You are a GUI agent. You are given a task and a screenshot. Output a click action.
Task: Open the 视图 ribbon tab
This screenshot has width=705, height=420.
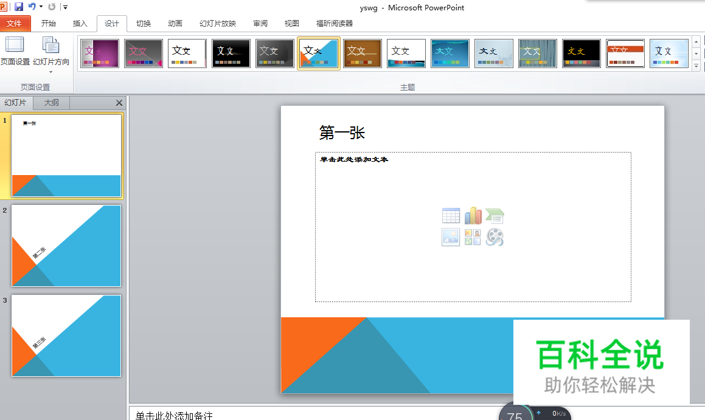click(292, 23)
